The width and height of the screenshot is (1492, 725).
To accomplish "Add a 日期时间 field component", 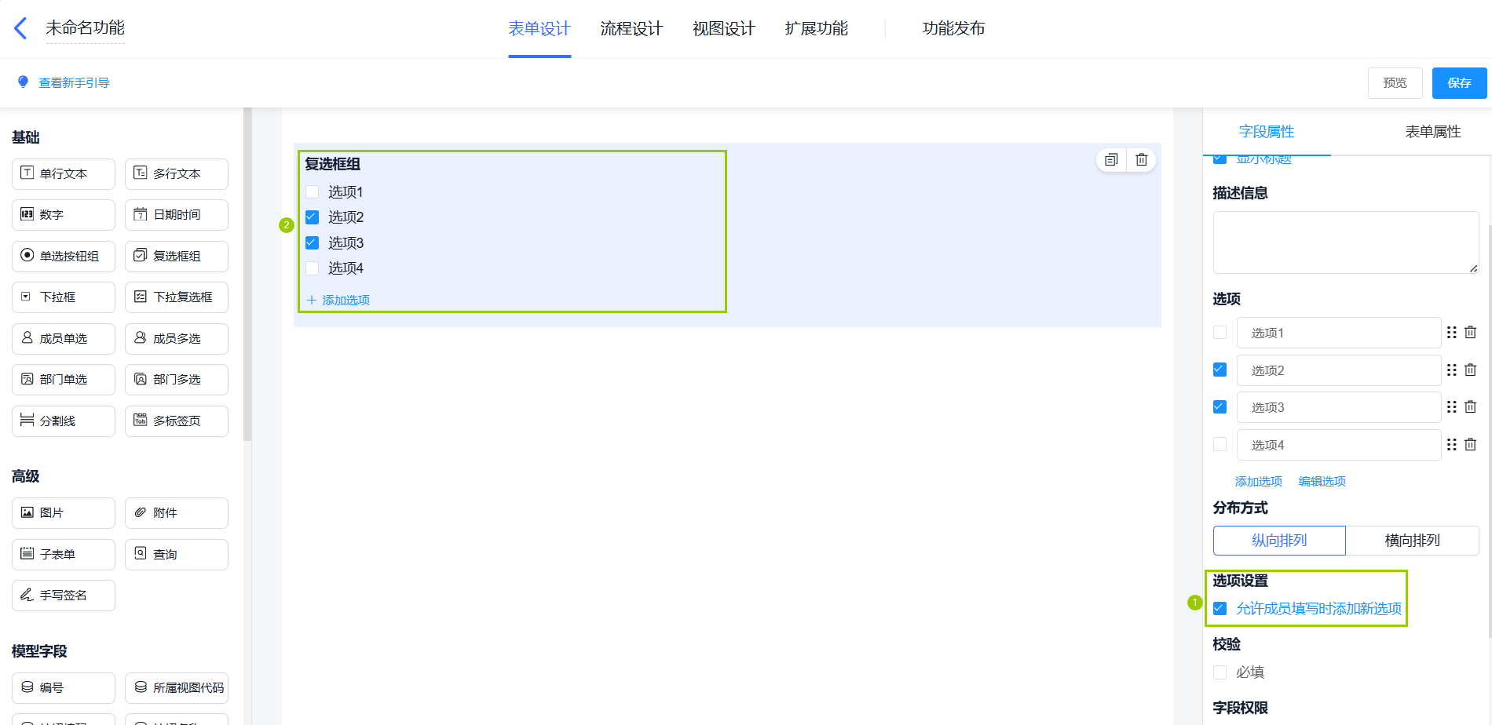I will [x=177, y=215].
